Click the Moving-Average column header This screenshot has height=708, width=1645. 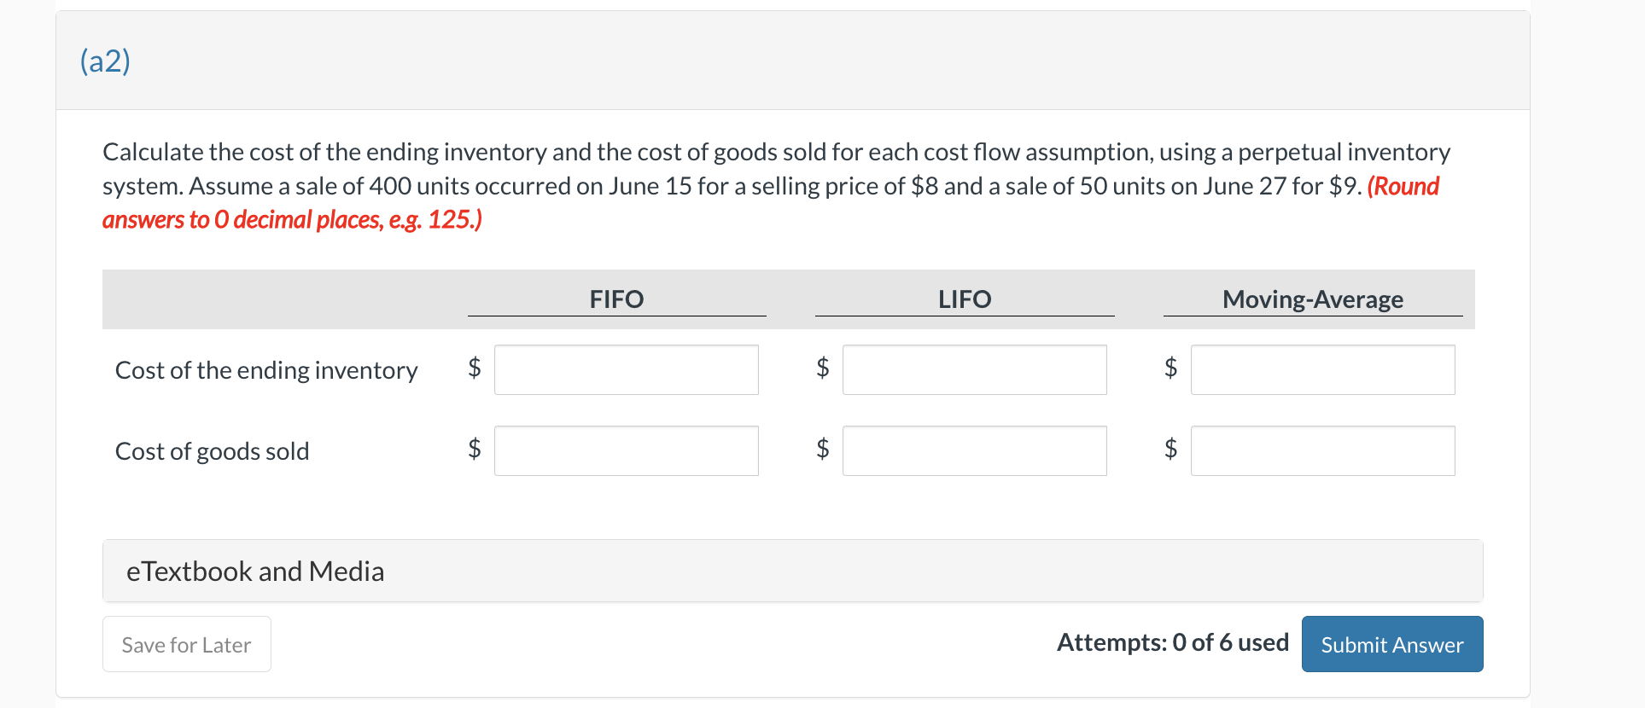[1312, 299]
